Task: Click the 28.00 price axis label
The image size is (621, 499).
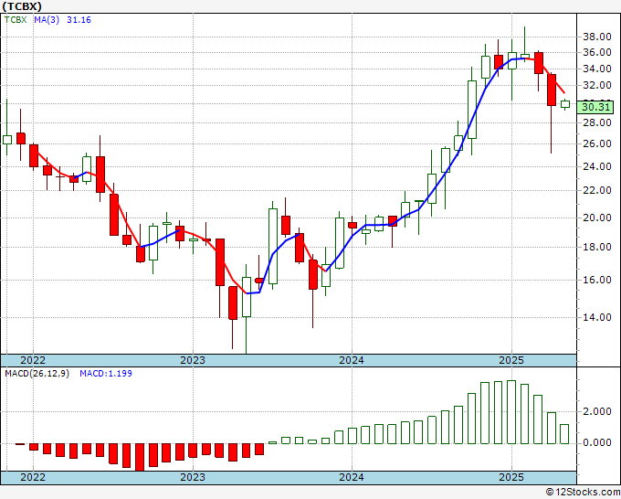Action: click(x=597, y=122)
